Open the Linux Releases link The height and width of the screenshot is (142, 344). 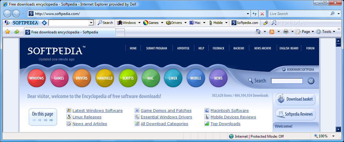pyautogui.click(x=87, y=117)
